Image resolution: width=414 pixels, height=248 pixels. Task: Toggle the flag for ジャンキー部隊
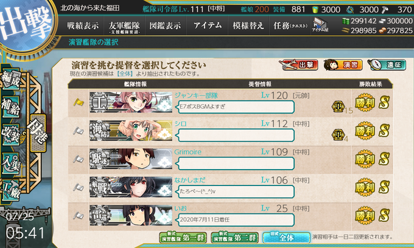tap(79, 102)
